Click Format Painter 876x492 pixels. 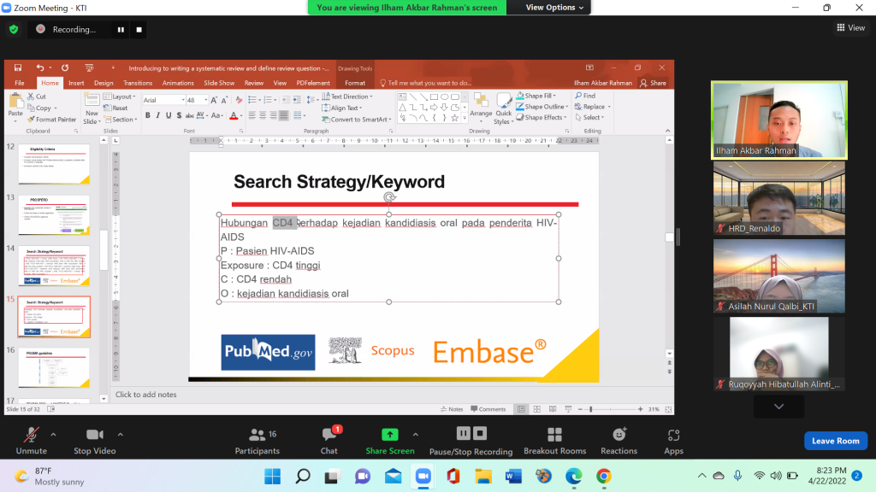(51, 120)
